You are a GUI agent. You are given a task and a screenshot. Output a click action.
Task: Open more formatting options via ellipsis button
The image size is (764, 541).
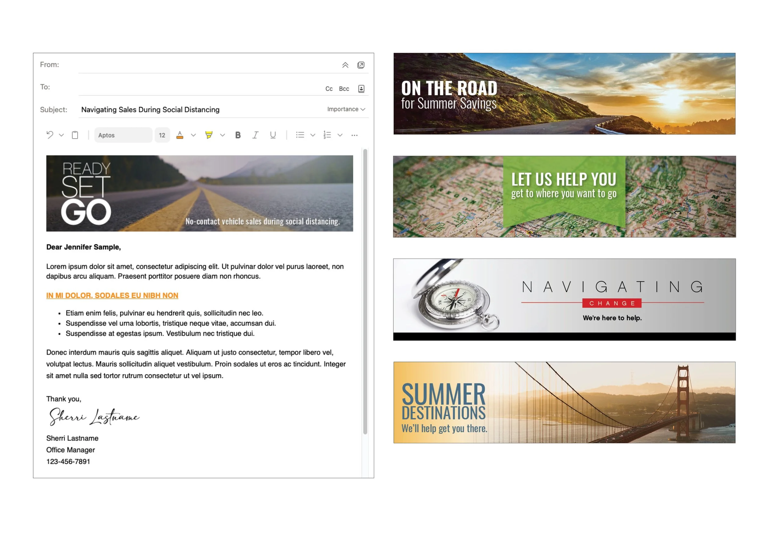(354, 135)
